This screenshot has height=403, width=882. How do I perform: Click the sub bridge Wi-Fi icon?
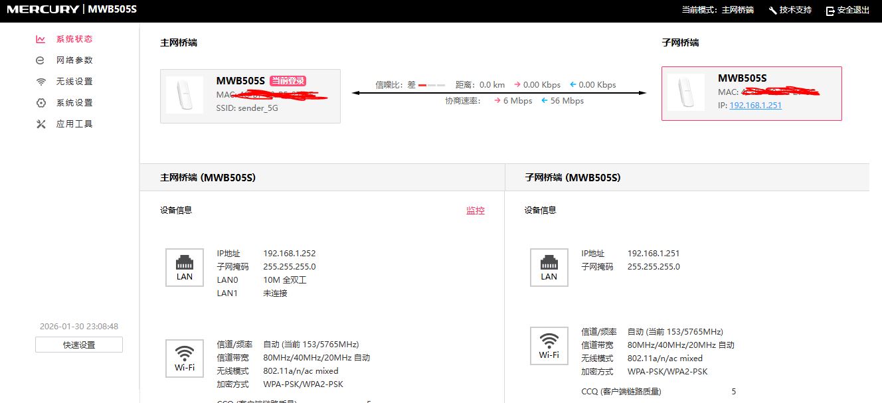[549, 345]
